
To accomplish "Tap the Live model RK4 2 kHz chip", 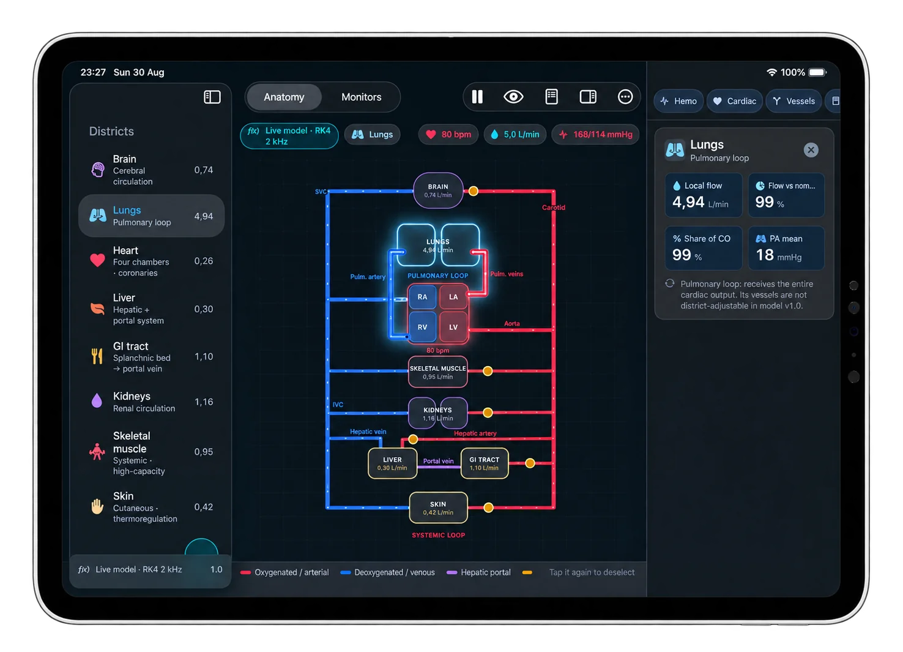I will 289,136.
